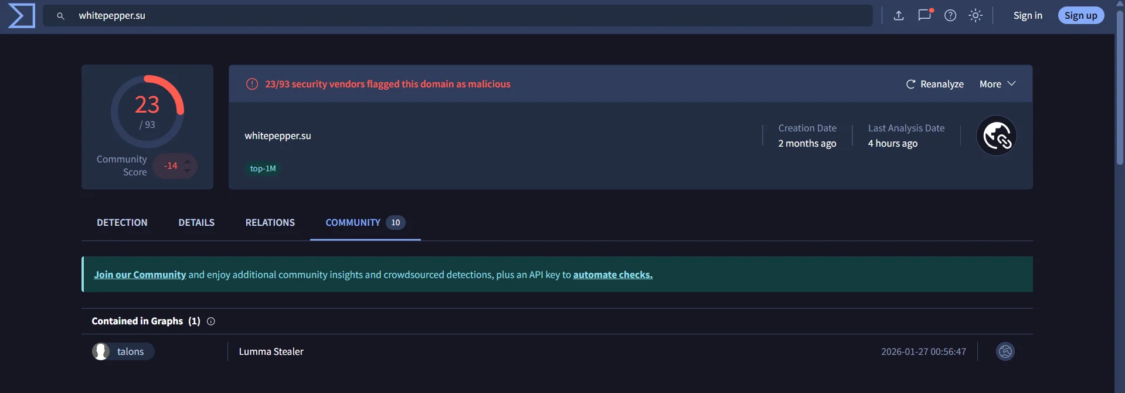
Task: Toggle the light/dark theme sun icon
Action: (976, 15)
